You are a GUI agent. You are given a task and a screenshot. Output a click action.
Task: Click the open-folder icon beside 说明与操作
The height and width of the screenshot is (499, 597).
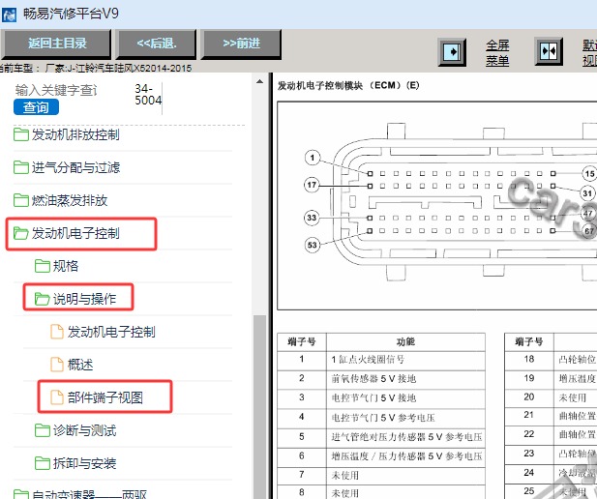point(43,299)
